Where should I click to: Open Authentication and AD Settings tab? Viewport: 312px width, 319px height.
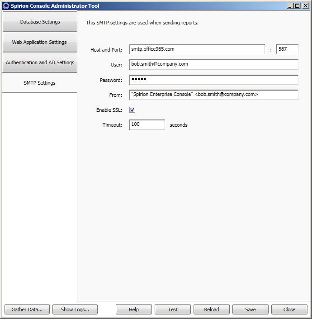tap(40, 62)
